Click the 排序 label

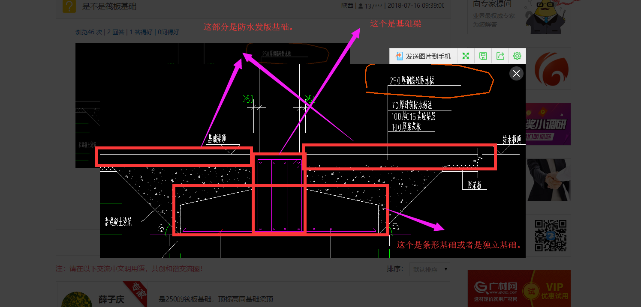click(x=394, y=269)
